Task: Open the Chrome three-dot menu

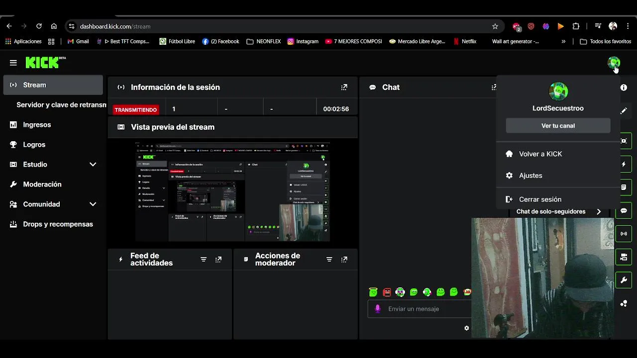Action: (x=628, y=26)
